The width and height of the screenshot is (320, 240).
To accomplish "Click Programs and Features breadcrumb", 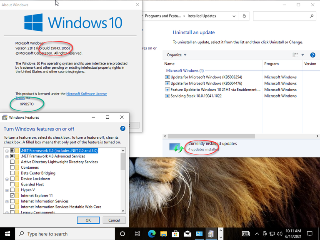I will point(163,16).
